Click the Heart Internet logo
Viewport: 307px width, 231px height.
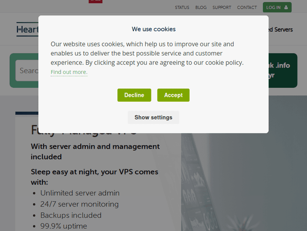tap(27, 30)
